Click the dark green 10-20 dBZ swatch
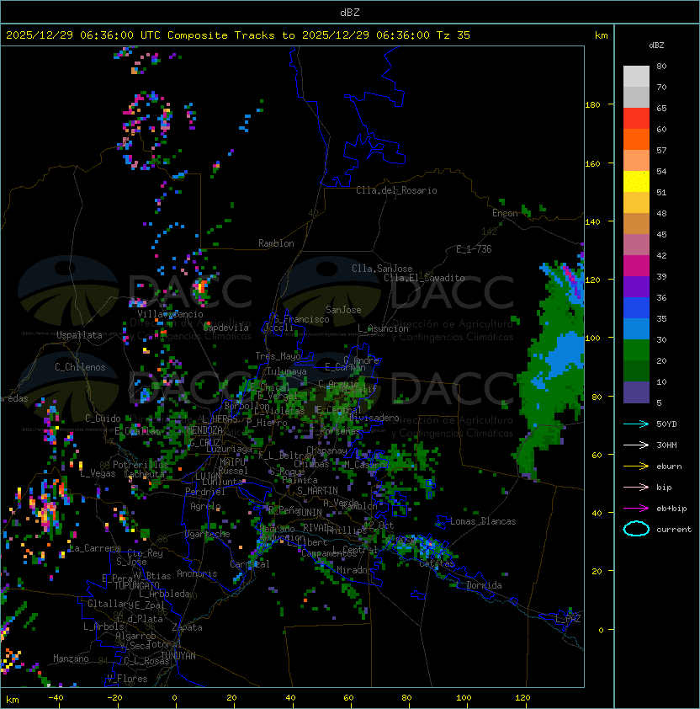Screen dimensions: 700x709 click(x=636, y=370)
